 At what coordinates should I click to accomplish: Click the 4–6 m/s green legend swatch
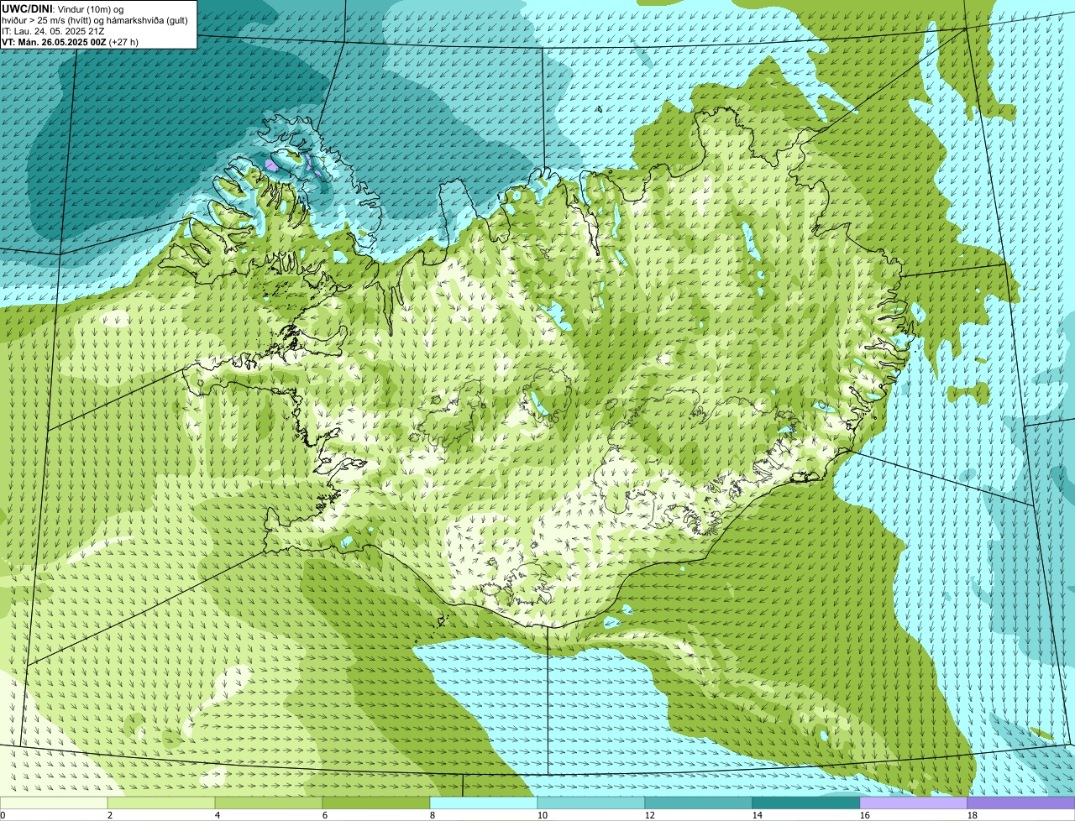pos(269,803)
